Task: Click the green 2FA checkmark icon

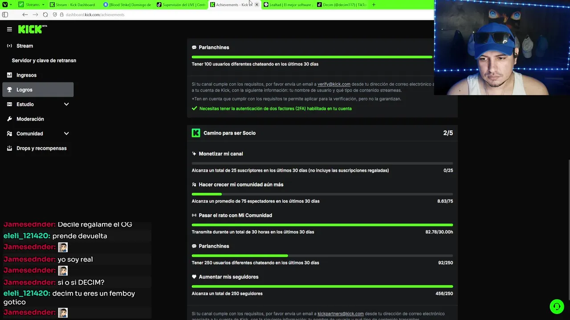Action: [194, 108]
